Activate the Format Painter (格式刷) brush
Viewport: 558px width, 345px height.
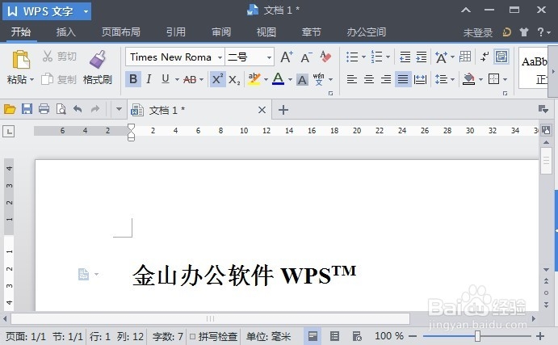click(x=97, y=68)
